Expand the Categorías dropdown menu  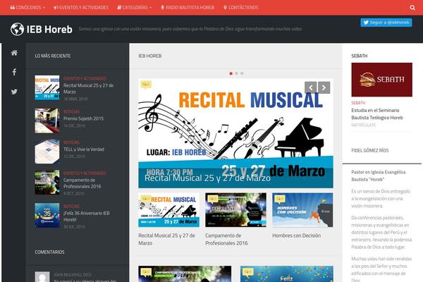tap(135, 8)
